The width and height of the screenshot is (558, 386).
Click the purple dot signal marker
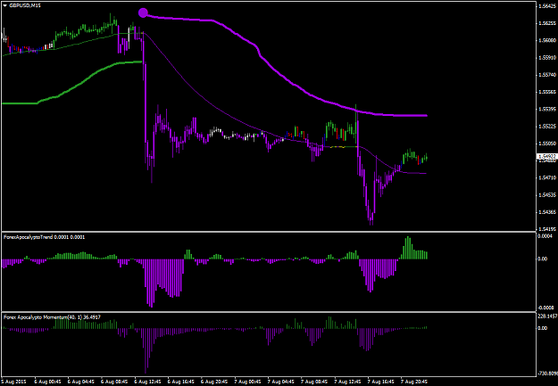pyautogui.click(x=143, y=12)
